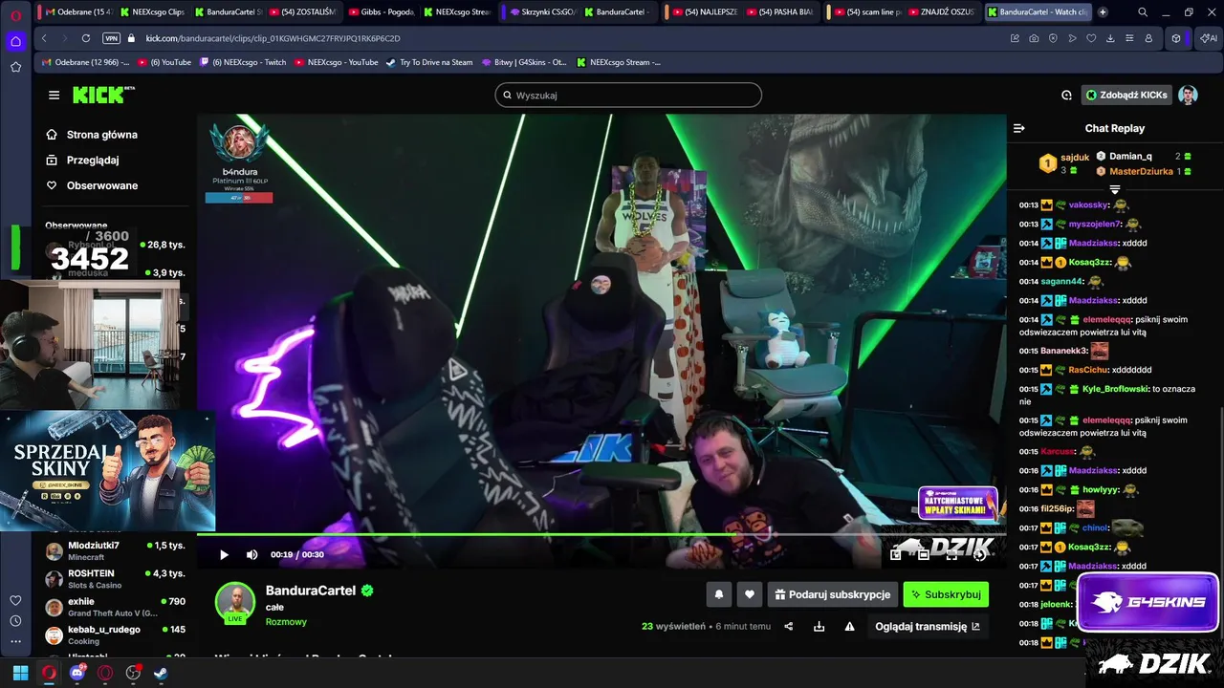The width and height of the screenshot is (1224, 688).
Task: Toggle the notification bell for BanduraCartel
Action: point(719,594)
